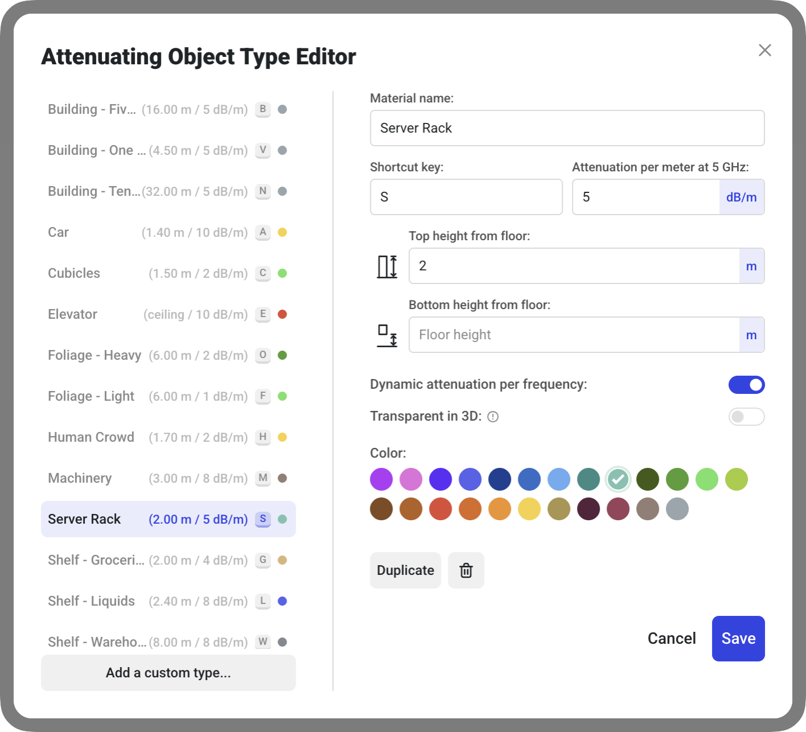Click the Transparent in 3D info icon
806x732 pixels.
click(493, 417)
